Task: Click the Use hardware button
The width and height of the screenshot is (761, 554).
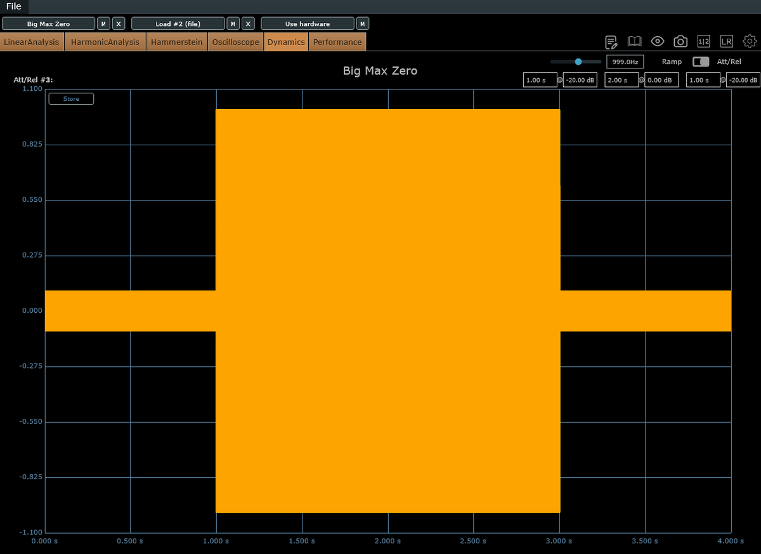Action: [308, 23]
